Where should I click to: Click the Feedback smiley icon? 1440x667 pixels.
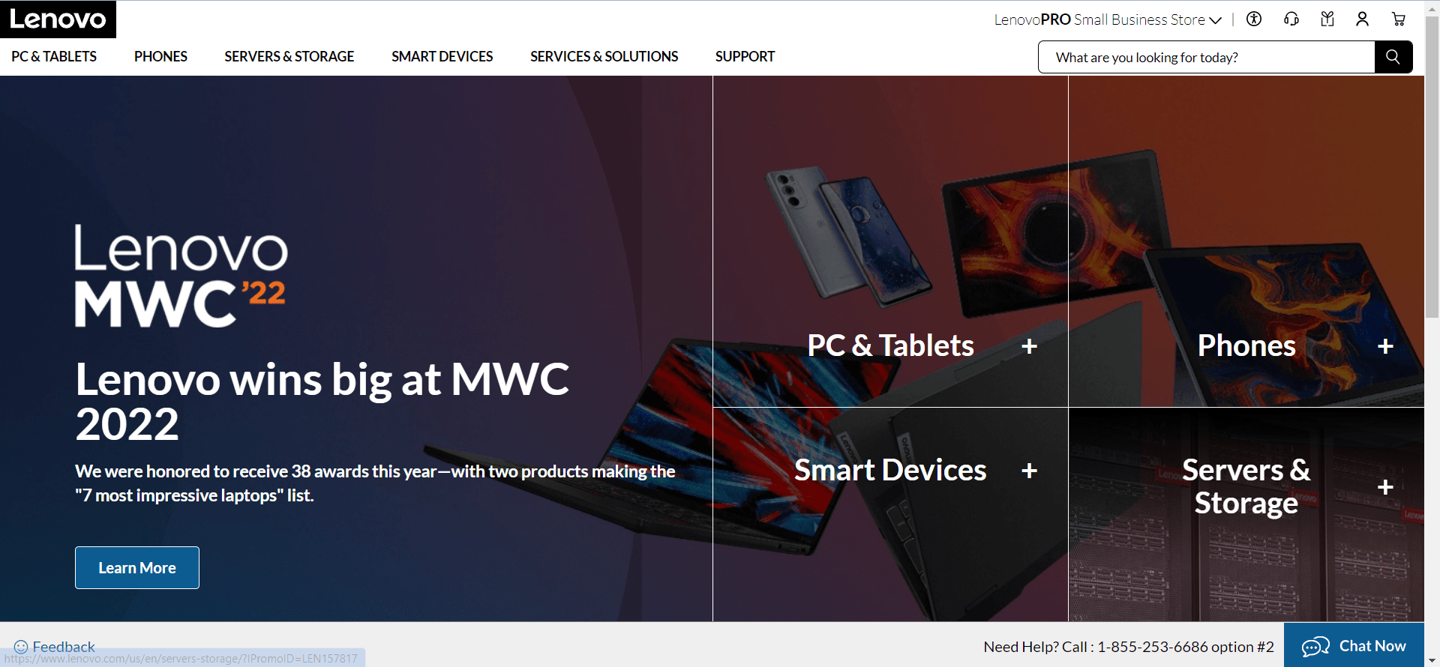21,646
